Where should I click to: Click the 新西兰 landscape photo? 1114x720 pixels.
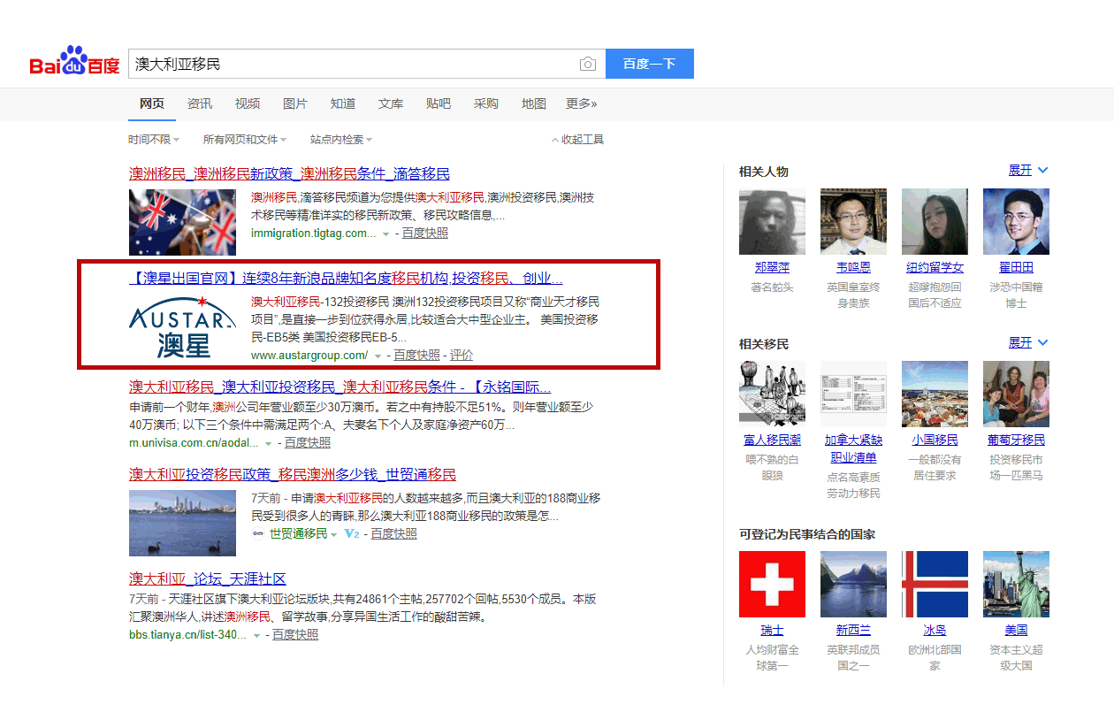pos(853,584)
